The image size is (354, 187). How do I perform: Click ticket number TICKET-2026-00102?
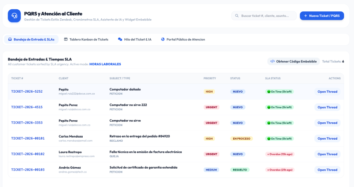tap(28, 154)
